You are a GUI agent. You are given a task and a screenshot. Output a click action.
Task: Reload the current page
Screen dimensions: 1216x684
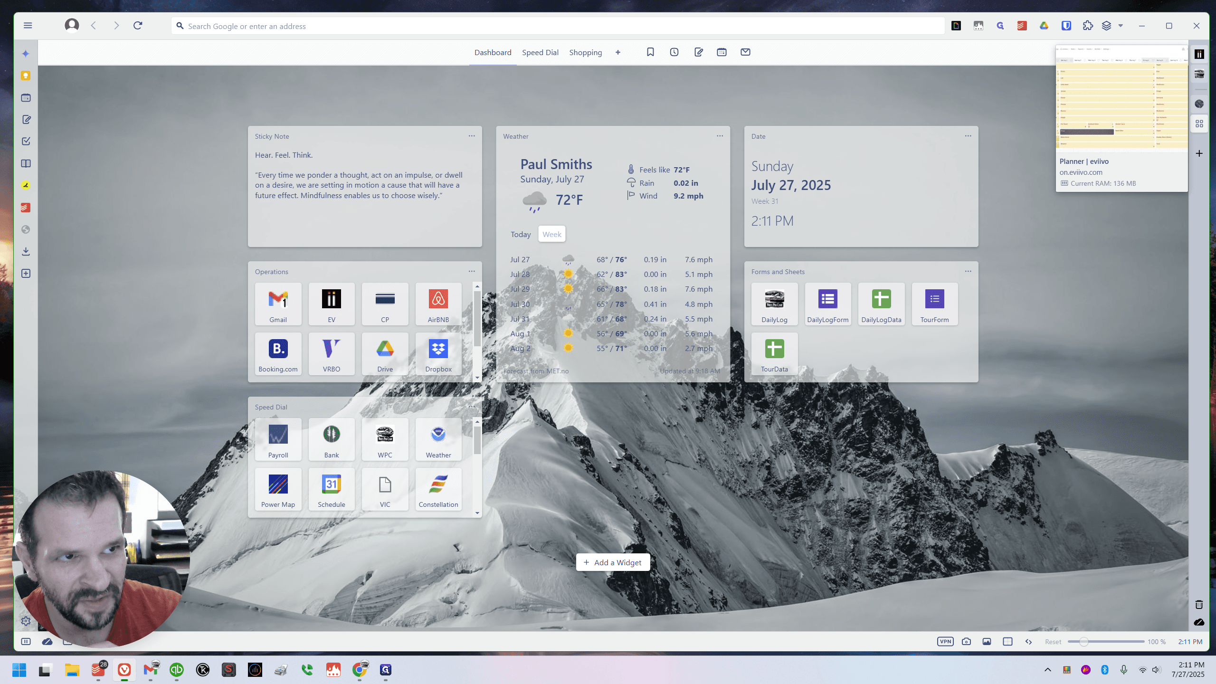(x=138, y=26)
